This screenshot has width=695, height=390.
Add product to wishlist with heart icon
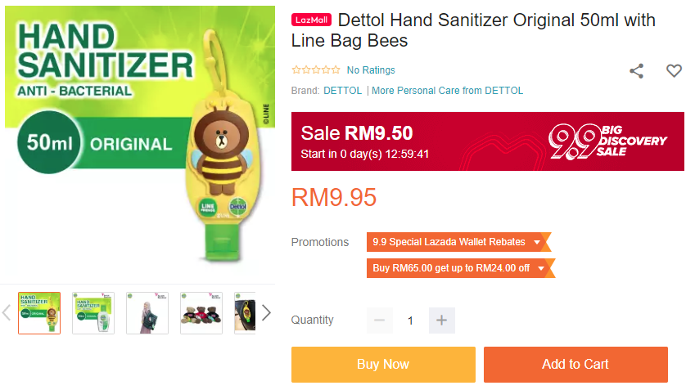pyautogui.click(x=674, y=71)
